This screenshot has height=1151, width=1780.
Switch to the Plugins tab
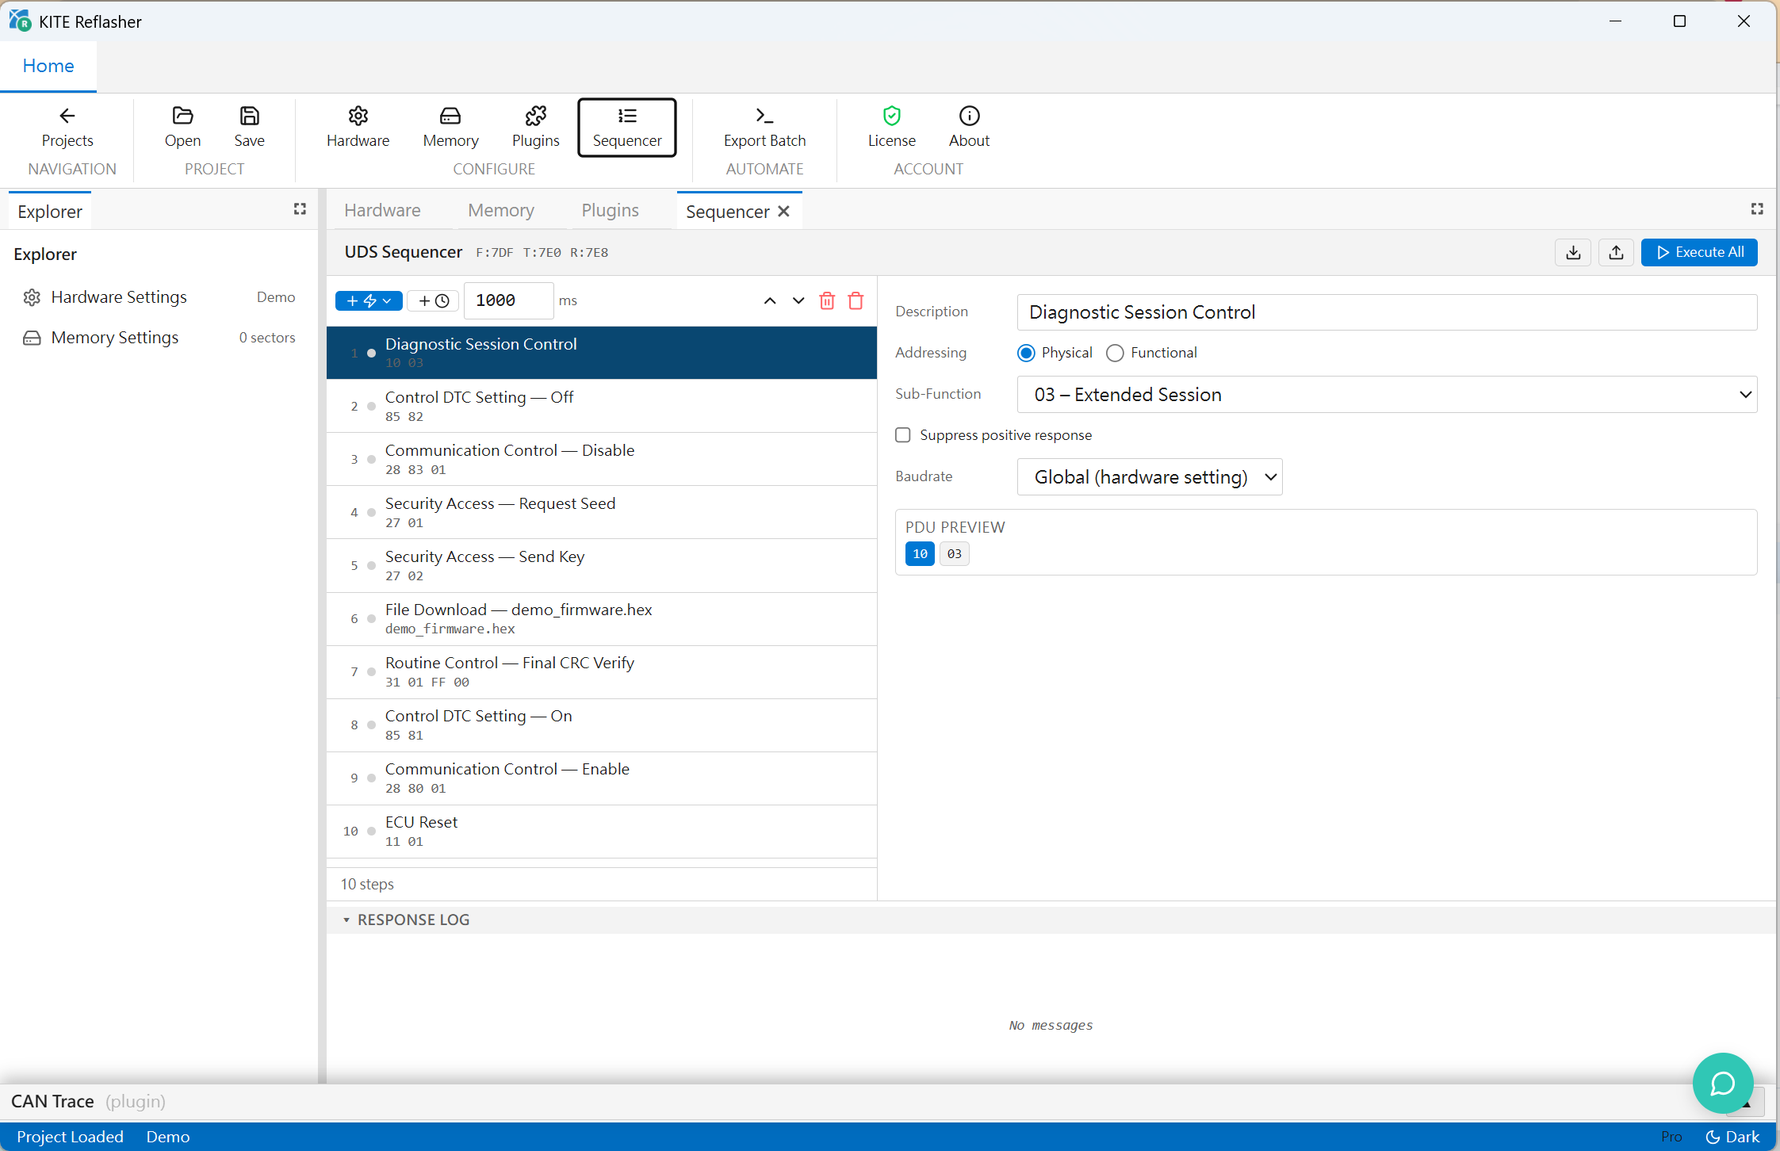610,210
